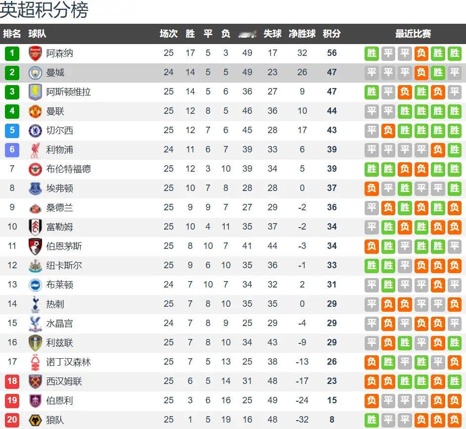Select the Tottenham cockerel crest
This screenshot has width=466, height=429.
35,304
